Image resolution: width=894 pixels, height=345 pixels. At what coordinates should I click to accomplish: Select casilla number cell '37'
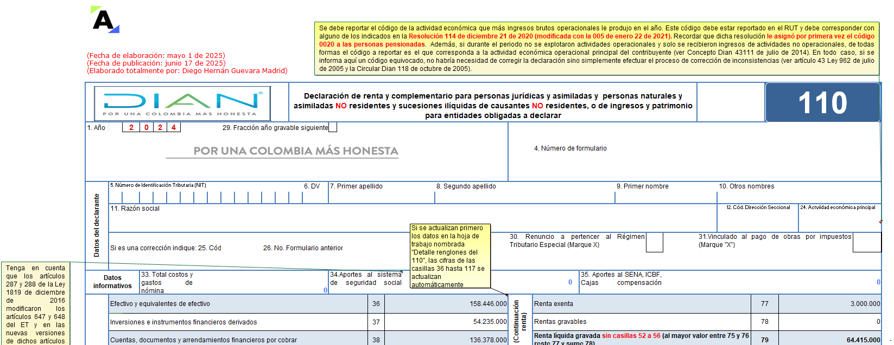(x=376, y=322)
